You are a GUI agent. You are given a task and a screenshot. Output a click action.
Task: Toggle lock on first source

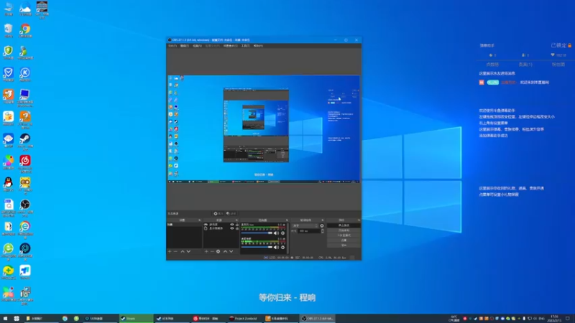[x=237, y=225]
